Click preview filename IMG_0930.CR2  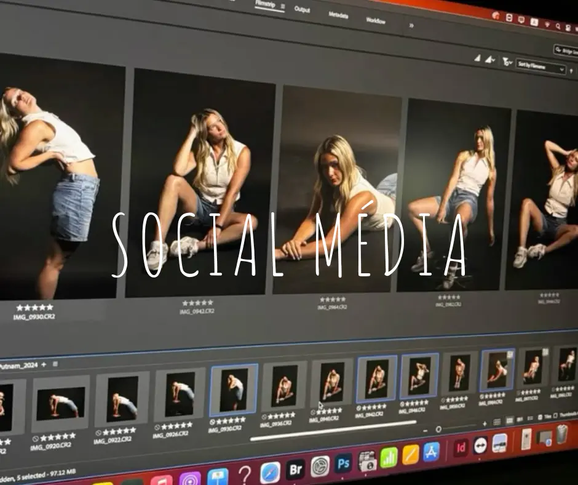tap(34, 317)
